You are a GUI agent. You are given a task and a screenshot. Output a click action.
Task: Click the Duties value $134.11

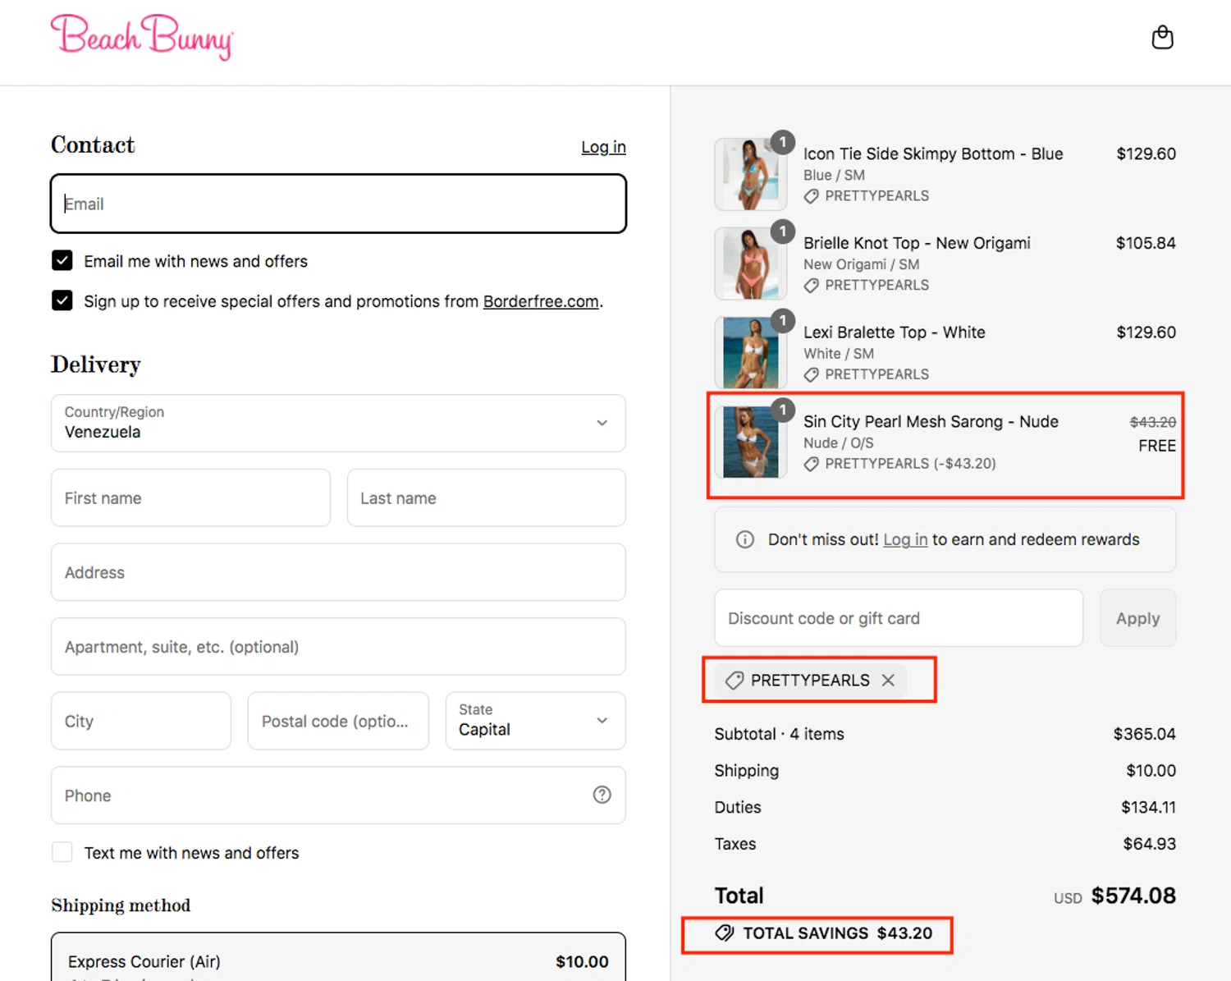[1148, 807]
